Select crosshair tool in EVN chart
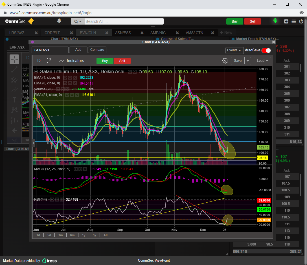307x265 pixels. click(14, 59)
